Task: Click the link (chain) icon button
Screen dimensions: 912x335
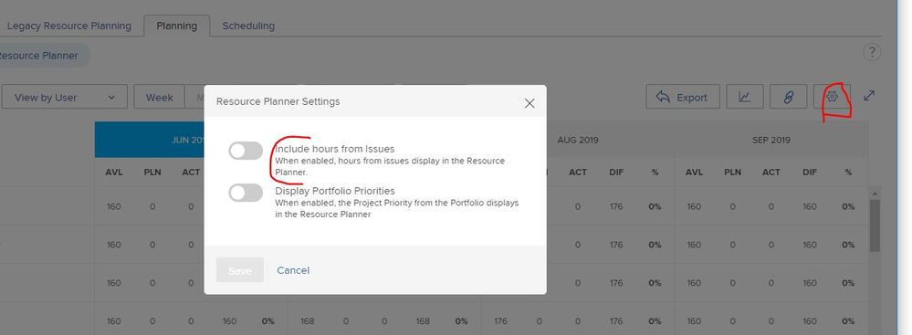Action: pyautogui.click(x=788, y=97)
